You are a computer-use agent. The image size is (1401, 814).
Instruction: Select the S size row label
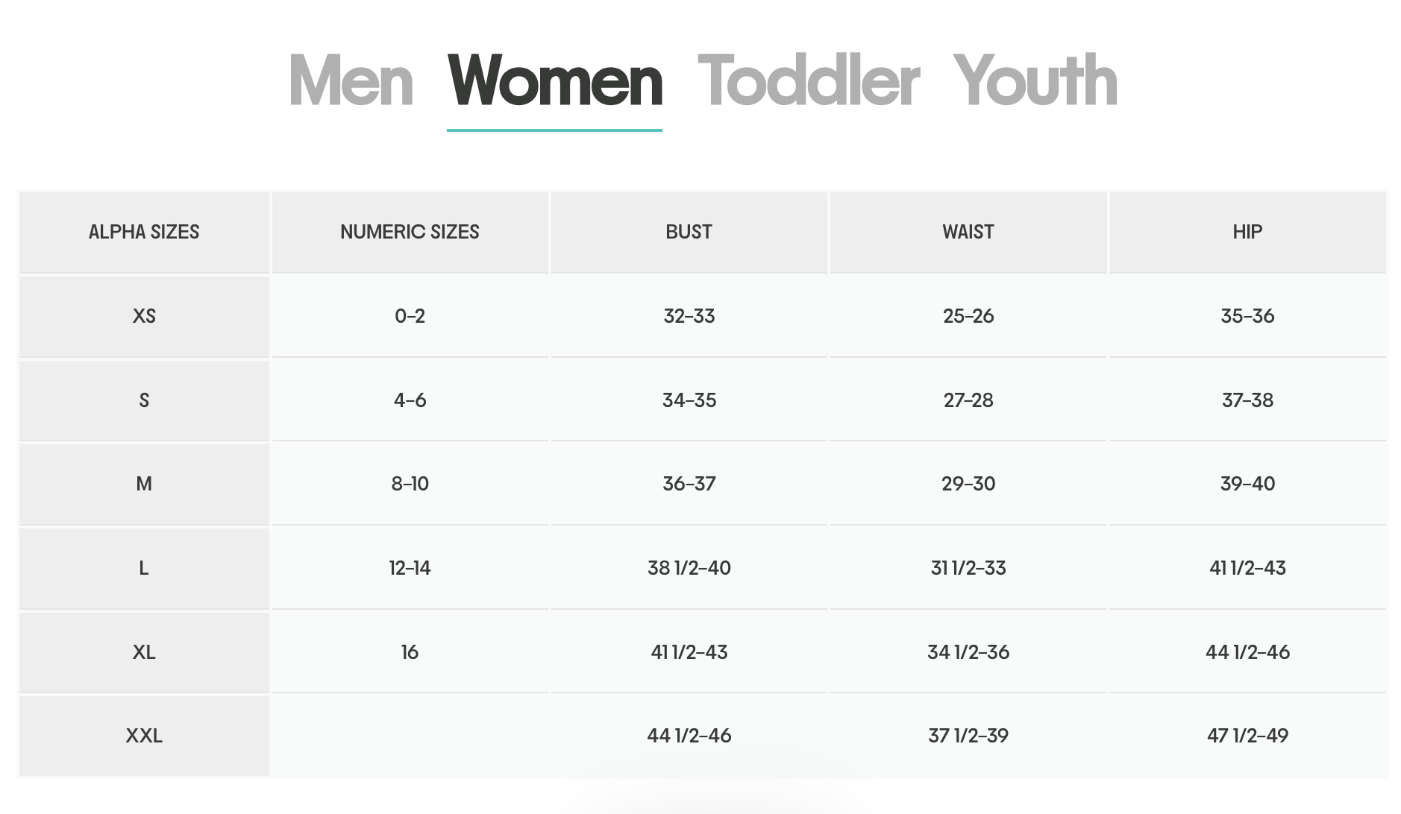coord(144,400)
